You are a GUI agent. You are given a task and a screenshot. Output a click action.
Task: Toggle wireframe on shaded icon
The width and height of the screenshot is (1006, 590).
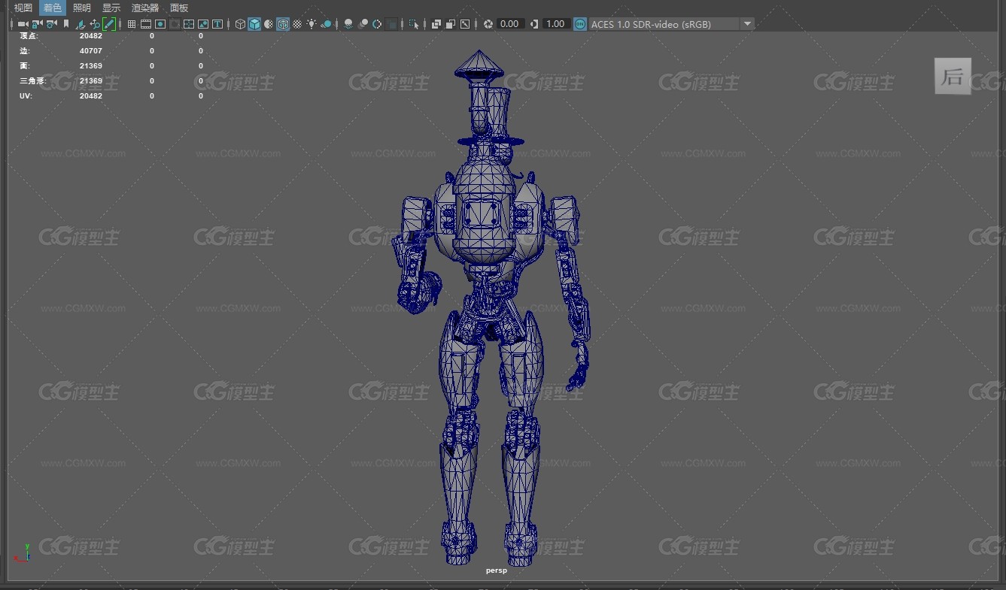click(283, 24)
